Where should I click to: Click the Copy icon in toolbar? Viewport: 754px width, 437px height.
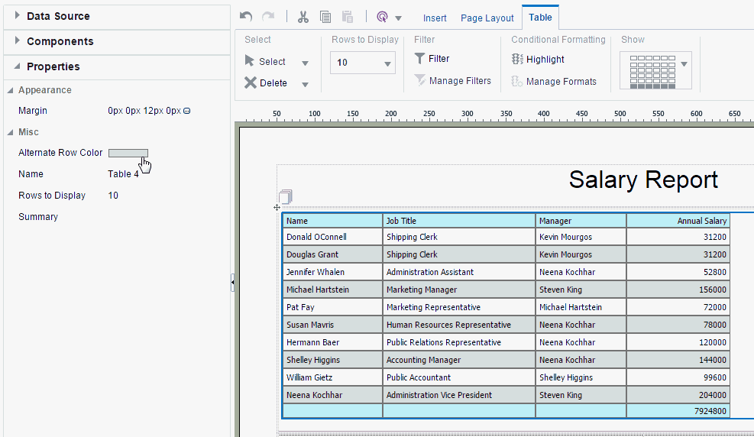(x=325, y=17)
